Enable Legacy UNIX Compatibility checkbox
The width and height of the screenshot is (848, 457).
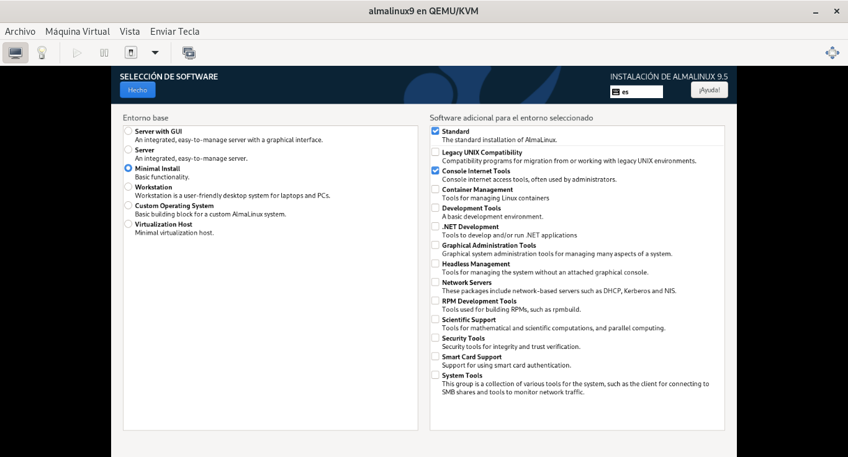(435, 152)
